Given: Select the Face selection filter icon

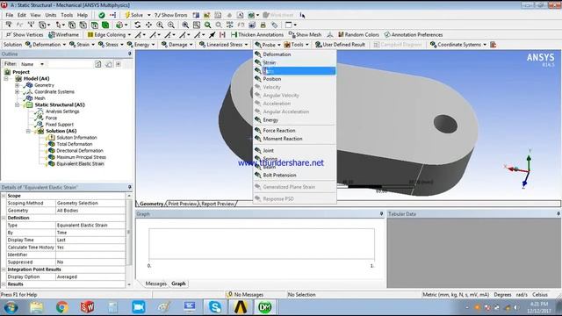Looking at the screenshot, I should (x=94, y=25).
